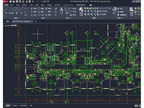Image resolution: width=144 pixels, height=108 pixels.
Task: Open the layer dropdown showing TEXT
Action: (x=110, y=8)
